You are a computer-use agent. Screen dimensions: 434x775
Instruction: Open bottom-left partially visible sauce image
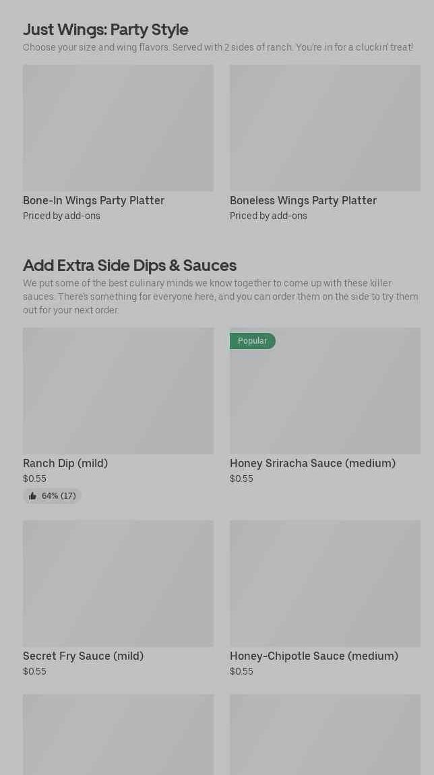click(118, 735)
